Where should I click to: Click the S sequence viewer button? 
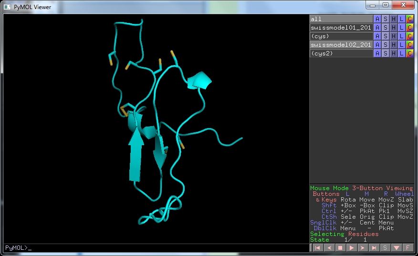[x=385, y=248]
